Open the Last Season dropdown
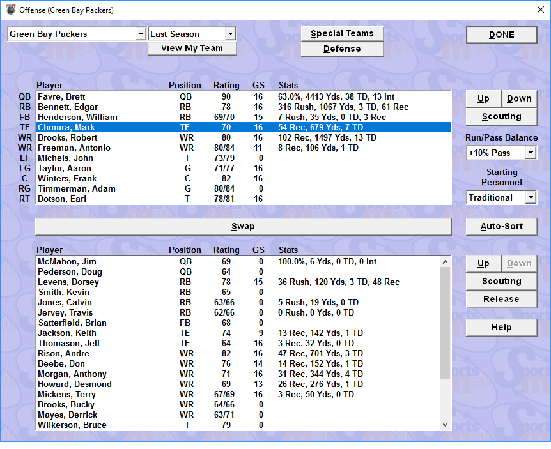Screen dimensions: 551x449 [x=230, y=34]
